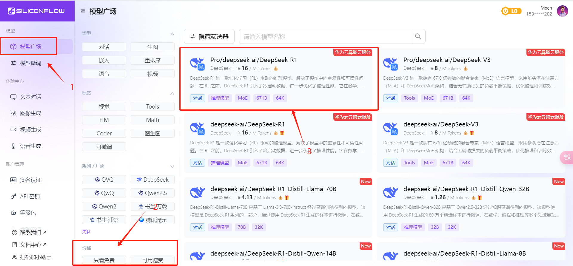Collapse the 类型 filter section
573x266 pixels.
[x=172, y=34]
